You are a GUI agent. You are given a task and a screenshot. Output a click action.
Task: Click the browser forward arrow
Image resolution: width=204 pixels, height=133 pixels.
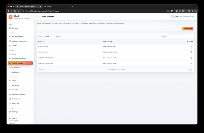tap(12, 11)
